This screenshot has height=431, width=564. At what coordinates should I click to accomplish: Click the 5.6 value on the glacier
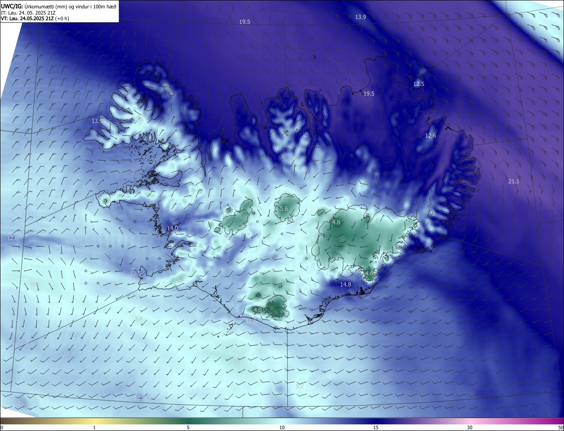pos(284,208)
